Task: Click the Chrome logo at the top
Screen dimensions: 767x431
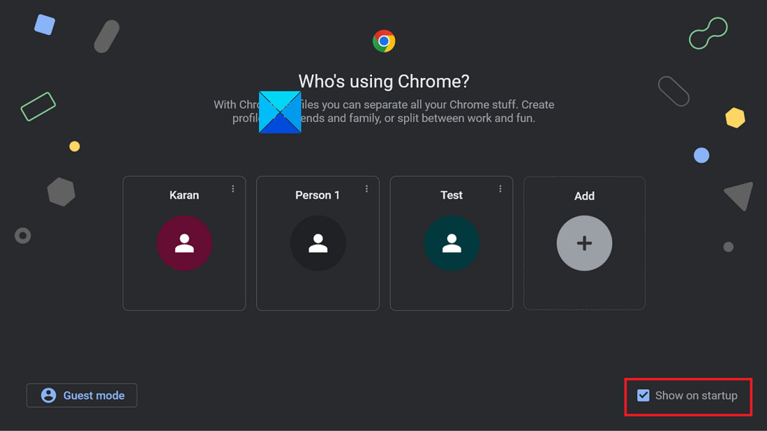Action: click(x=384, y=42)
